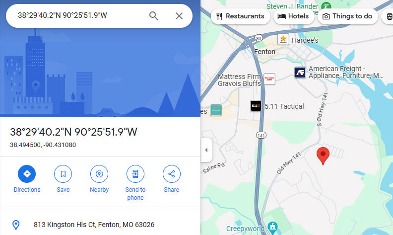The width and height of the screenshot is (393, 235).
Task: Open the Hardee's map marker
Action: tap(283, 39)
